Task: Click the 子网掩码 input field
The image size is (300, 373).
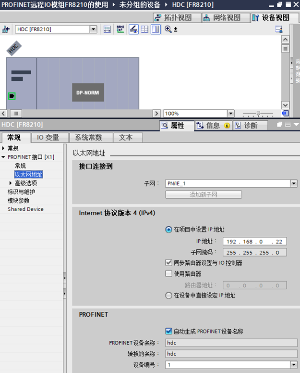Action: point(254,252)
